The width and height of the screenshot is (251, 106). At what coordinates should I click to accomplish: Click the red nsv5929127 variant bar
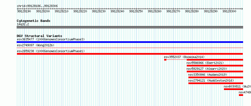(x=215, y=72)
